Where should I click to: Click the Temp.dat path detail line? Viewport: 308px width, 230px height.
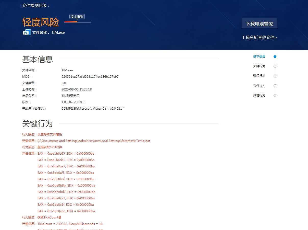[x=86, y=141]
